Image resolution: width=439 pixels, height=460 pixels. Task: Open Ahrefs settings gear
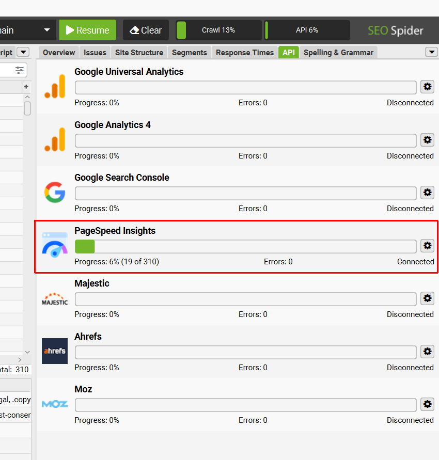click(x=427, y=352)
